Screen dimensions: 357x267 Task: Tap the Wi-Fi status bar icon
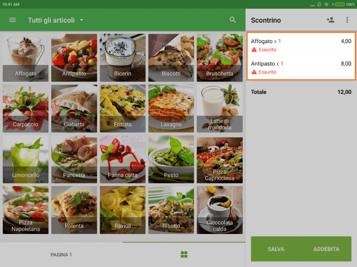tap(326, 4)
